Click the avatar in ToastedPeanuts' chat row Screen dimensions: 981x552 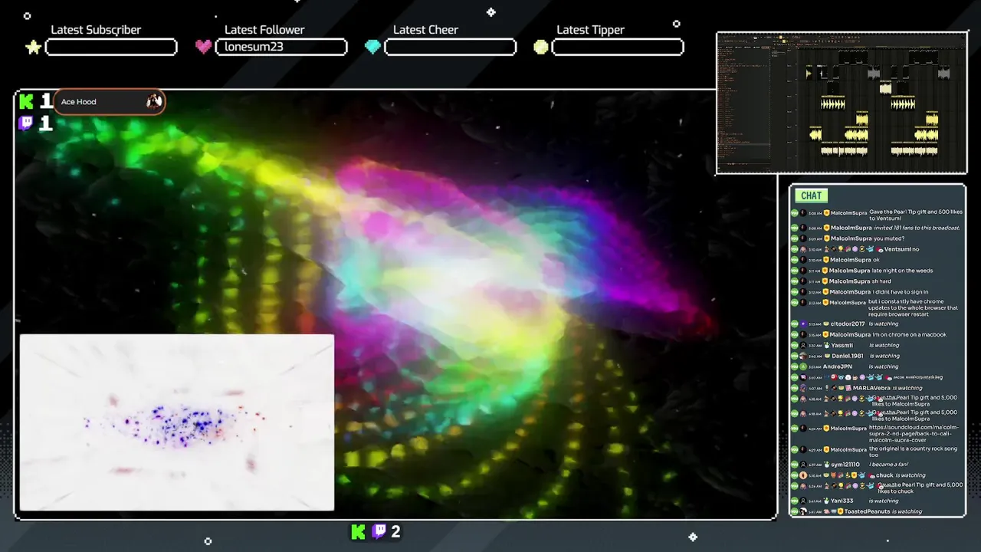(x=803, y=511)
